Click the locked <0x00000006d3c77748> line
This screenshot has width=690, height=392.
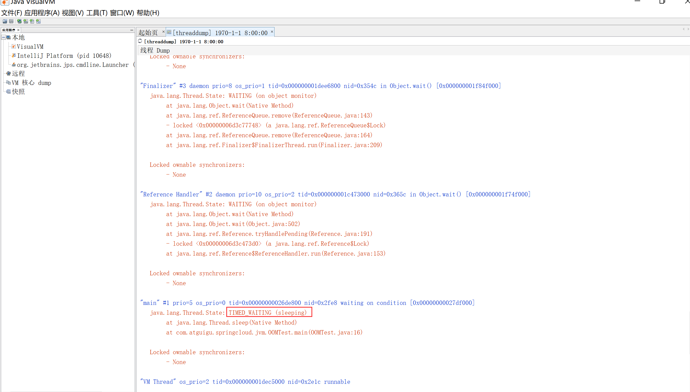pyautogui.click(x=276, y=125)
